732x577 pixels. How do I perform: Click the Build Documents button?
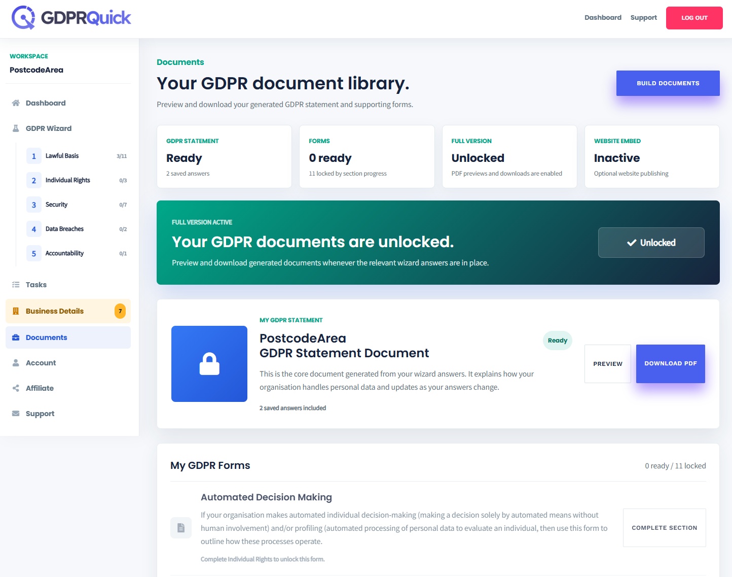[x=668, y=83]
